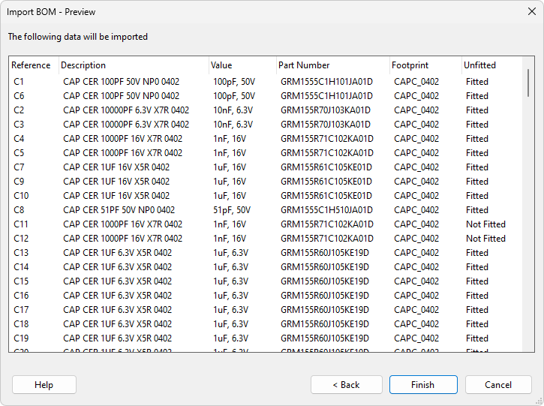Select part number GRM155R70J103KA01D in row C2
This screenshot has width=544, height=406.
325,110
